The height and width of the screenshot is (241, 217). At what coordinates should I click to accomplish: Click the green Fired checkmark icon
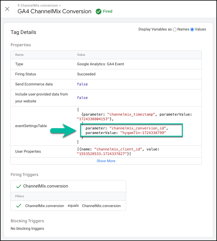coord(99,12)
